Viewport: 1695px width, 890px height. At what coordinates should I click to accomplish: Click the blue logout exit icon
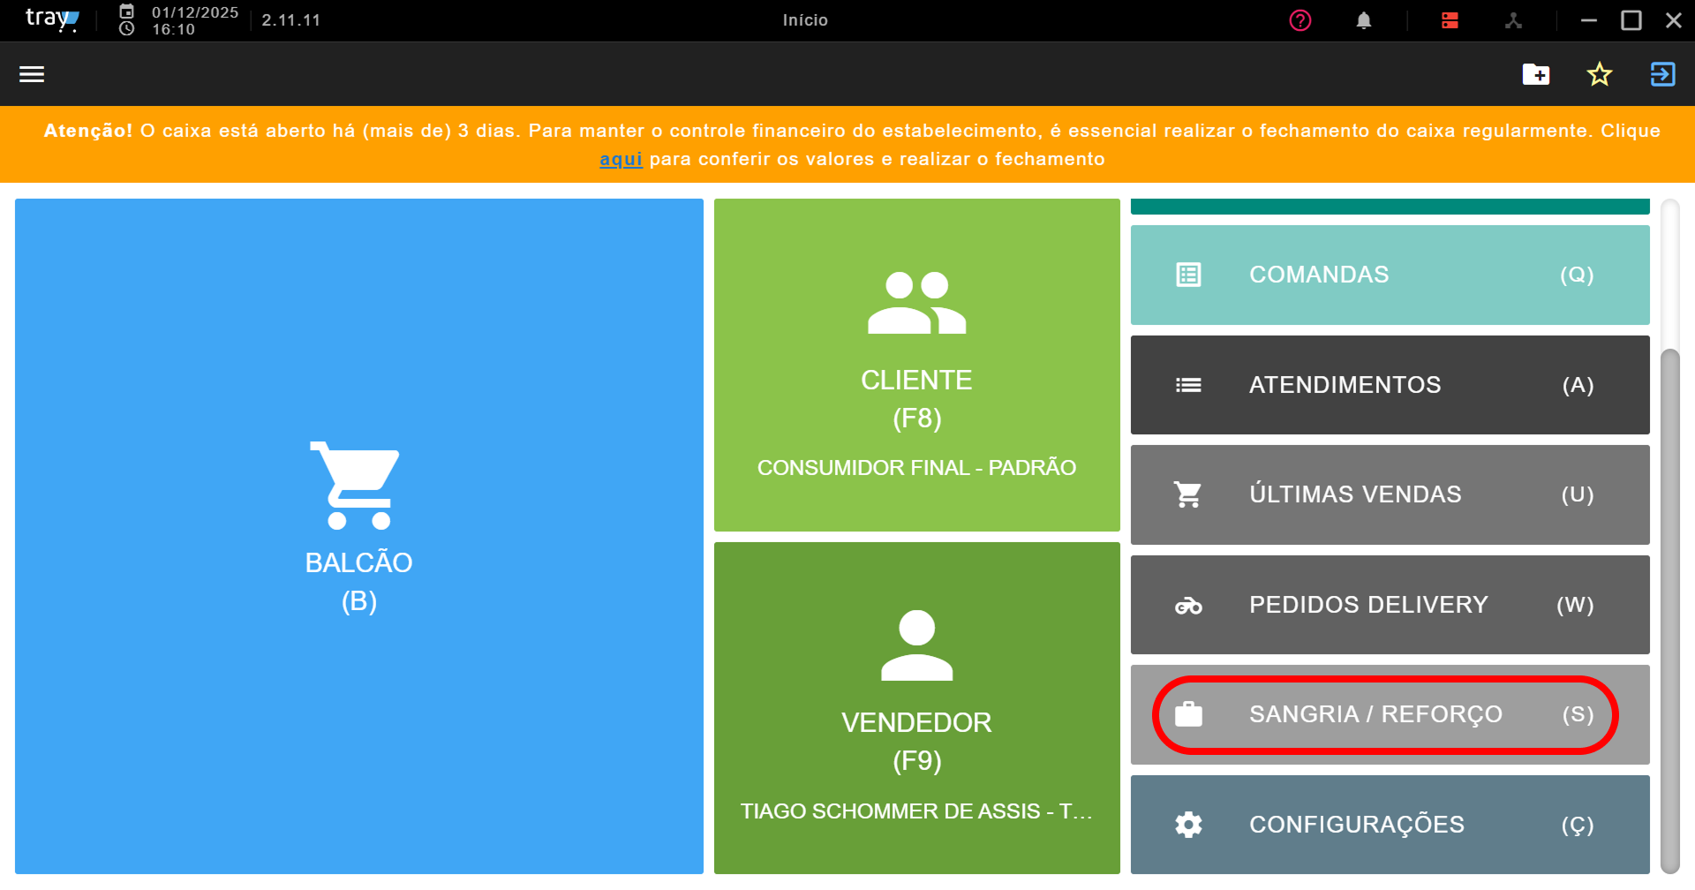click(x=1663, y=74)
